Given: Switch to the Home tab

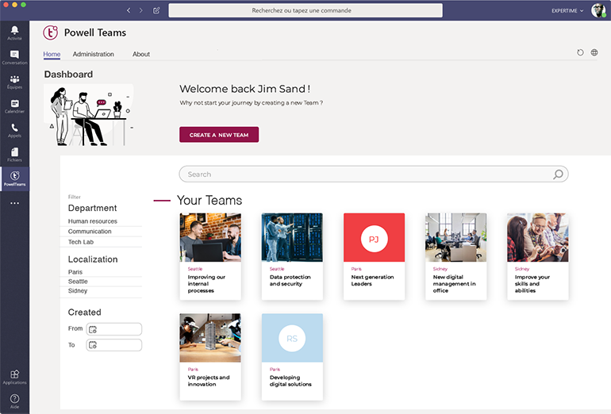Looking at the screenshot, I should (x=52, y=54).
